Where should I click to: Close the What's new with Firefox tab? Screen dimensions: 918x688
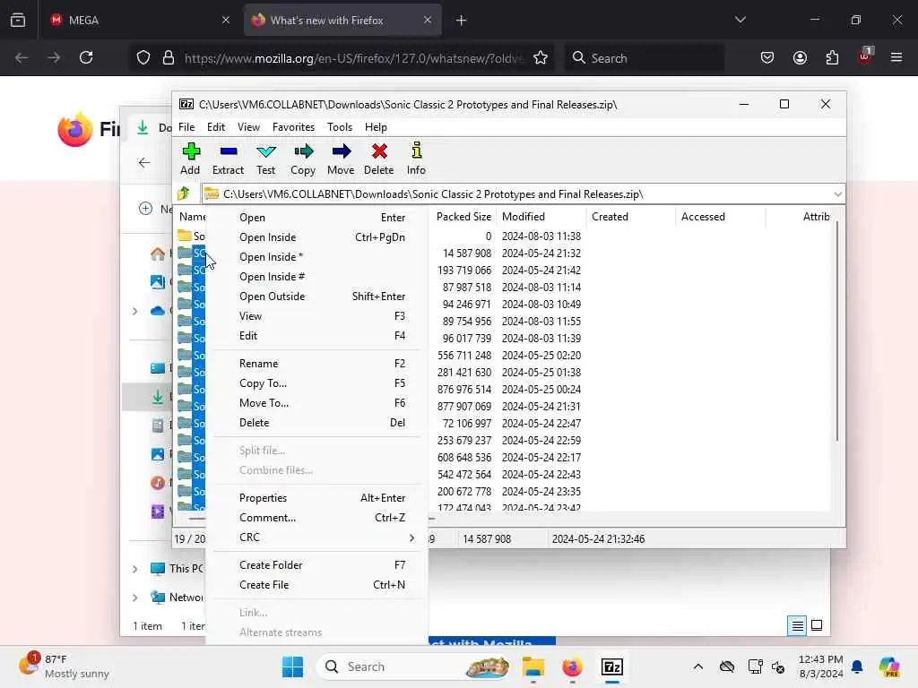(x=428, y=20)
